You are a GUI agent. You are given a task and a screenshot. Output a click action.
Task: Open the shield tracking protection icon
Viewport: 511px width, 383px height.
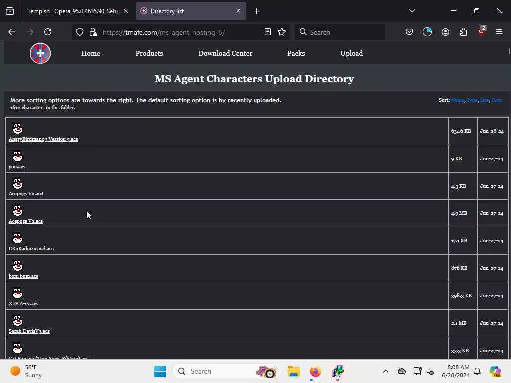coord(80,32)
